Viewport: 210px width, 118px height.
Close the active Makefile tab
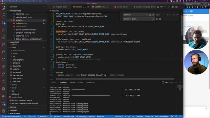click(88, 7)
